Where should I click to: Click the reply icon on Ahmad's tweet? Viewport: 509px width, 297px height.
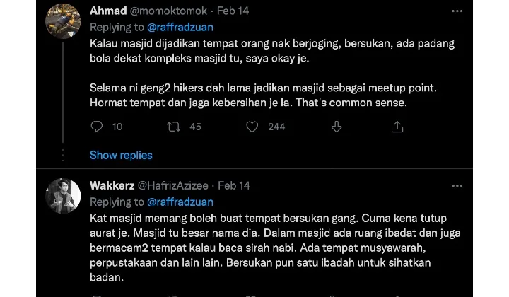(x=98, y=127)
